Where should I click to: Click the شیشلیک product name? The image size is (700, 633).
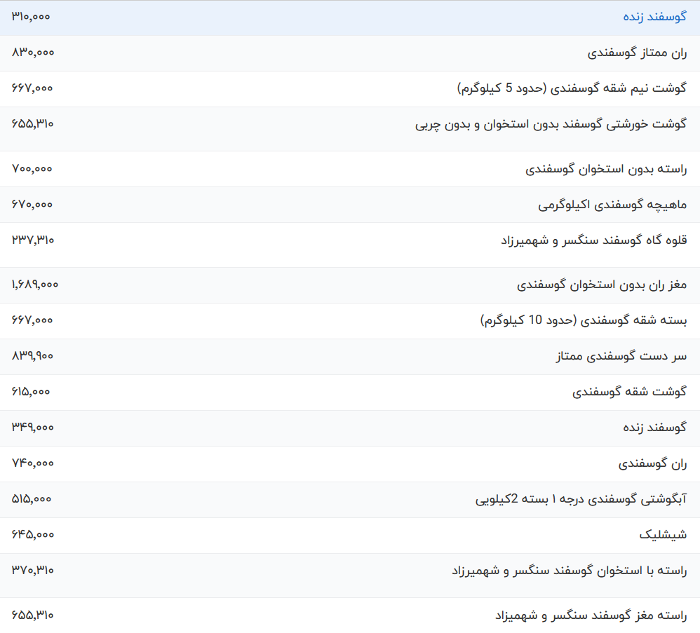pyautogui.click(x=663, y=536)
